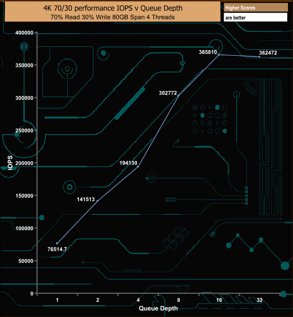
Task: Click the 50000 y-axis tick label
Action: point(26,261)
